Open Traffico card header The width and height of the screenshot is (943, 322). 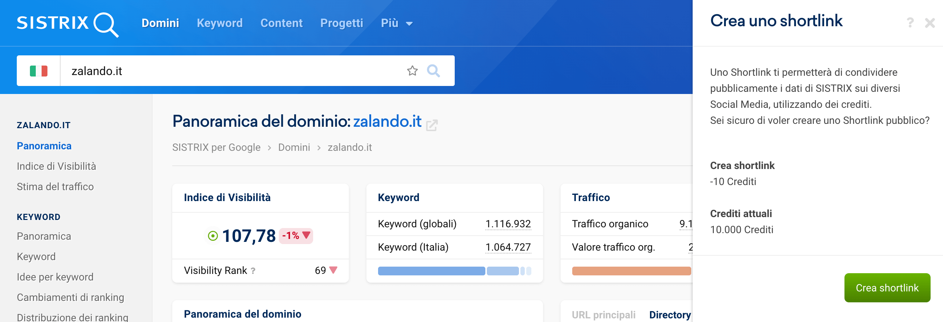click(591, 198)
